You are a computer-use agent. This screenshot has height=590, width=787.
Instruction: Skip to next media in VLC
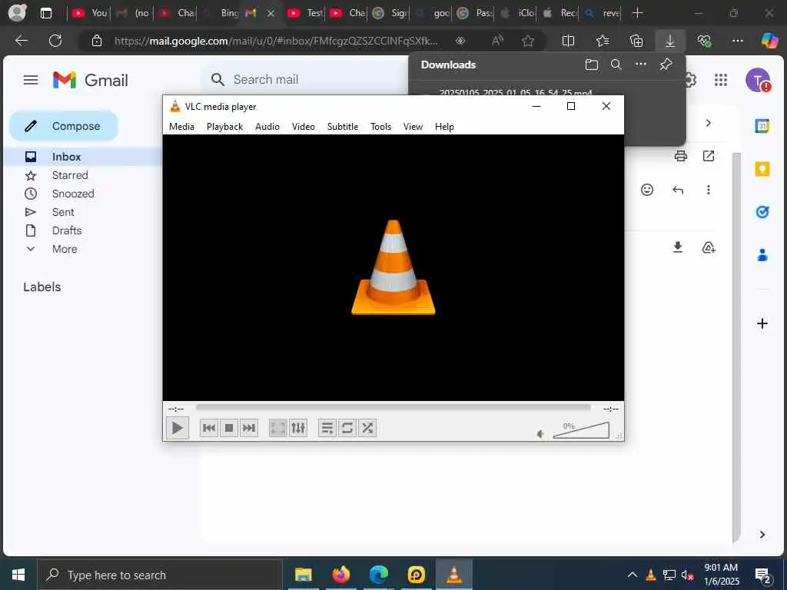pyautogui.click(x=249, y=428)
